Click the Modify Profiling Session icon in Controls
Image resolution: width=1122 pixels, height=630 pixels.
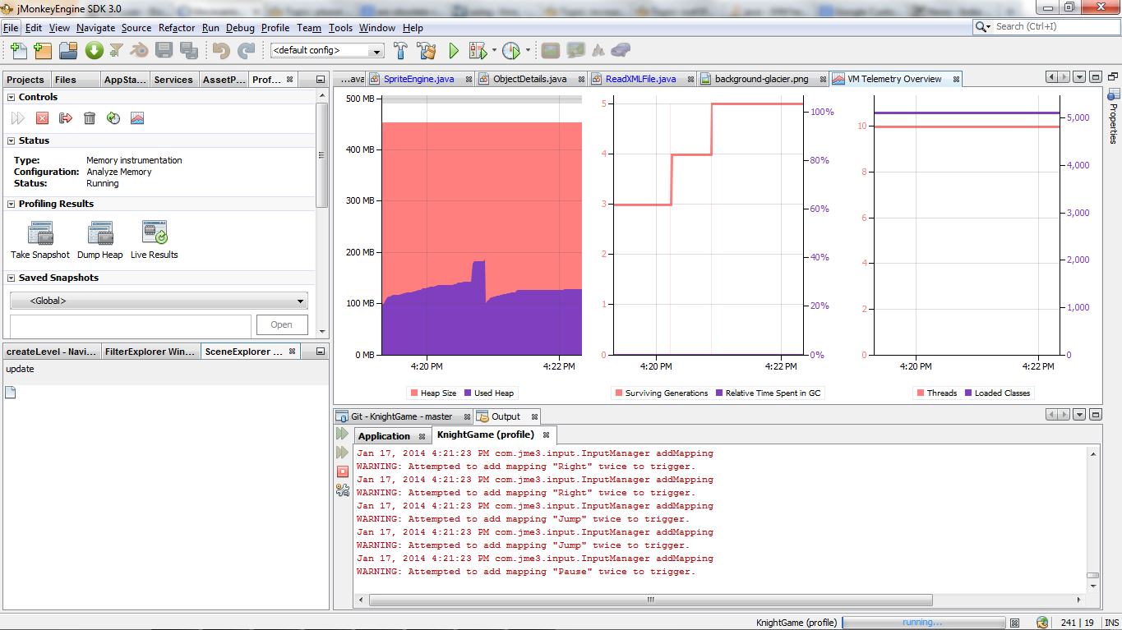[x=113, y=118]
